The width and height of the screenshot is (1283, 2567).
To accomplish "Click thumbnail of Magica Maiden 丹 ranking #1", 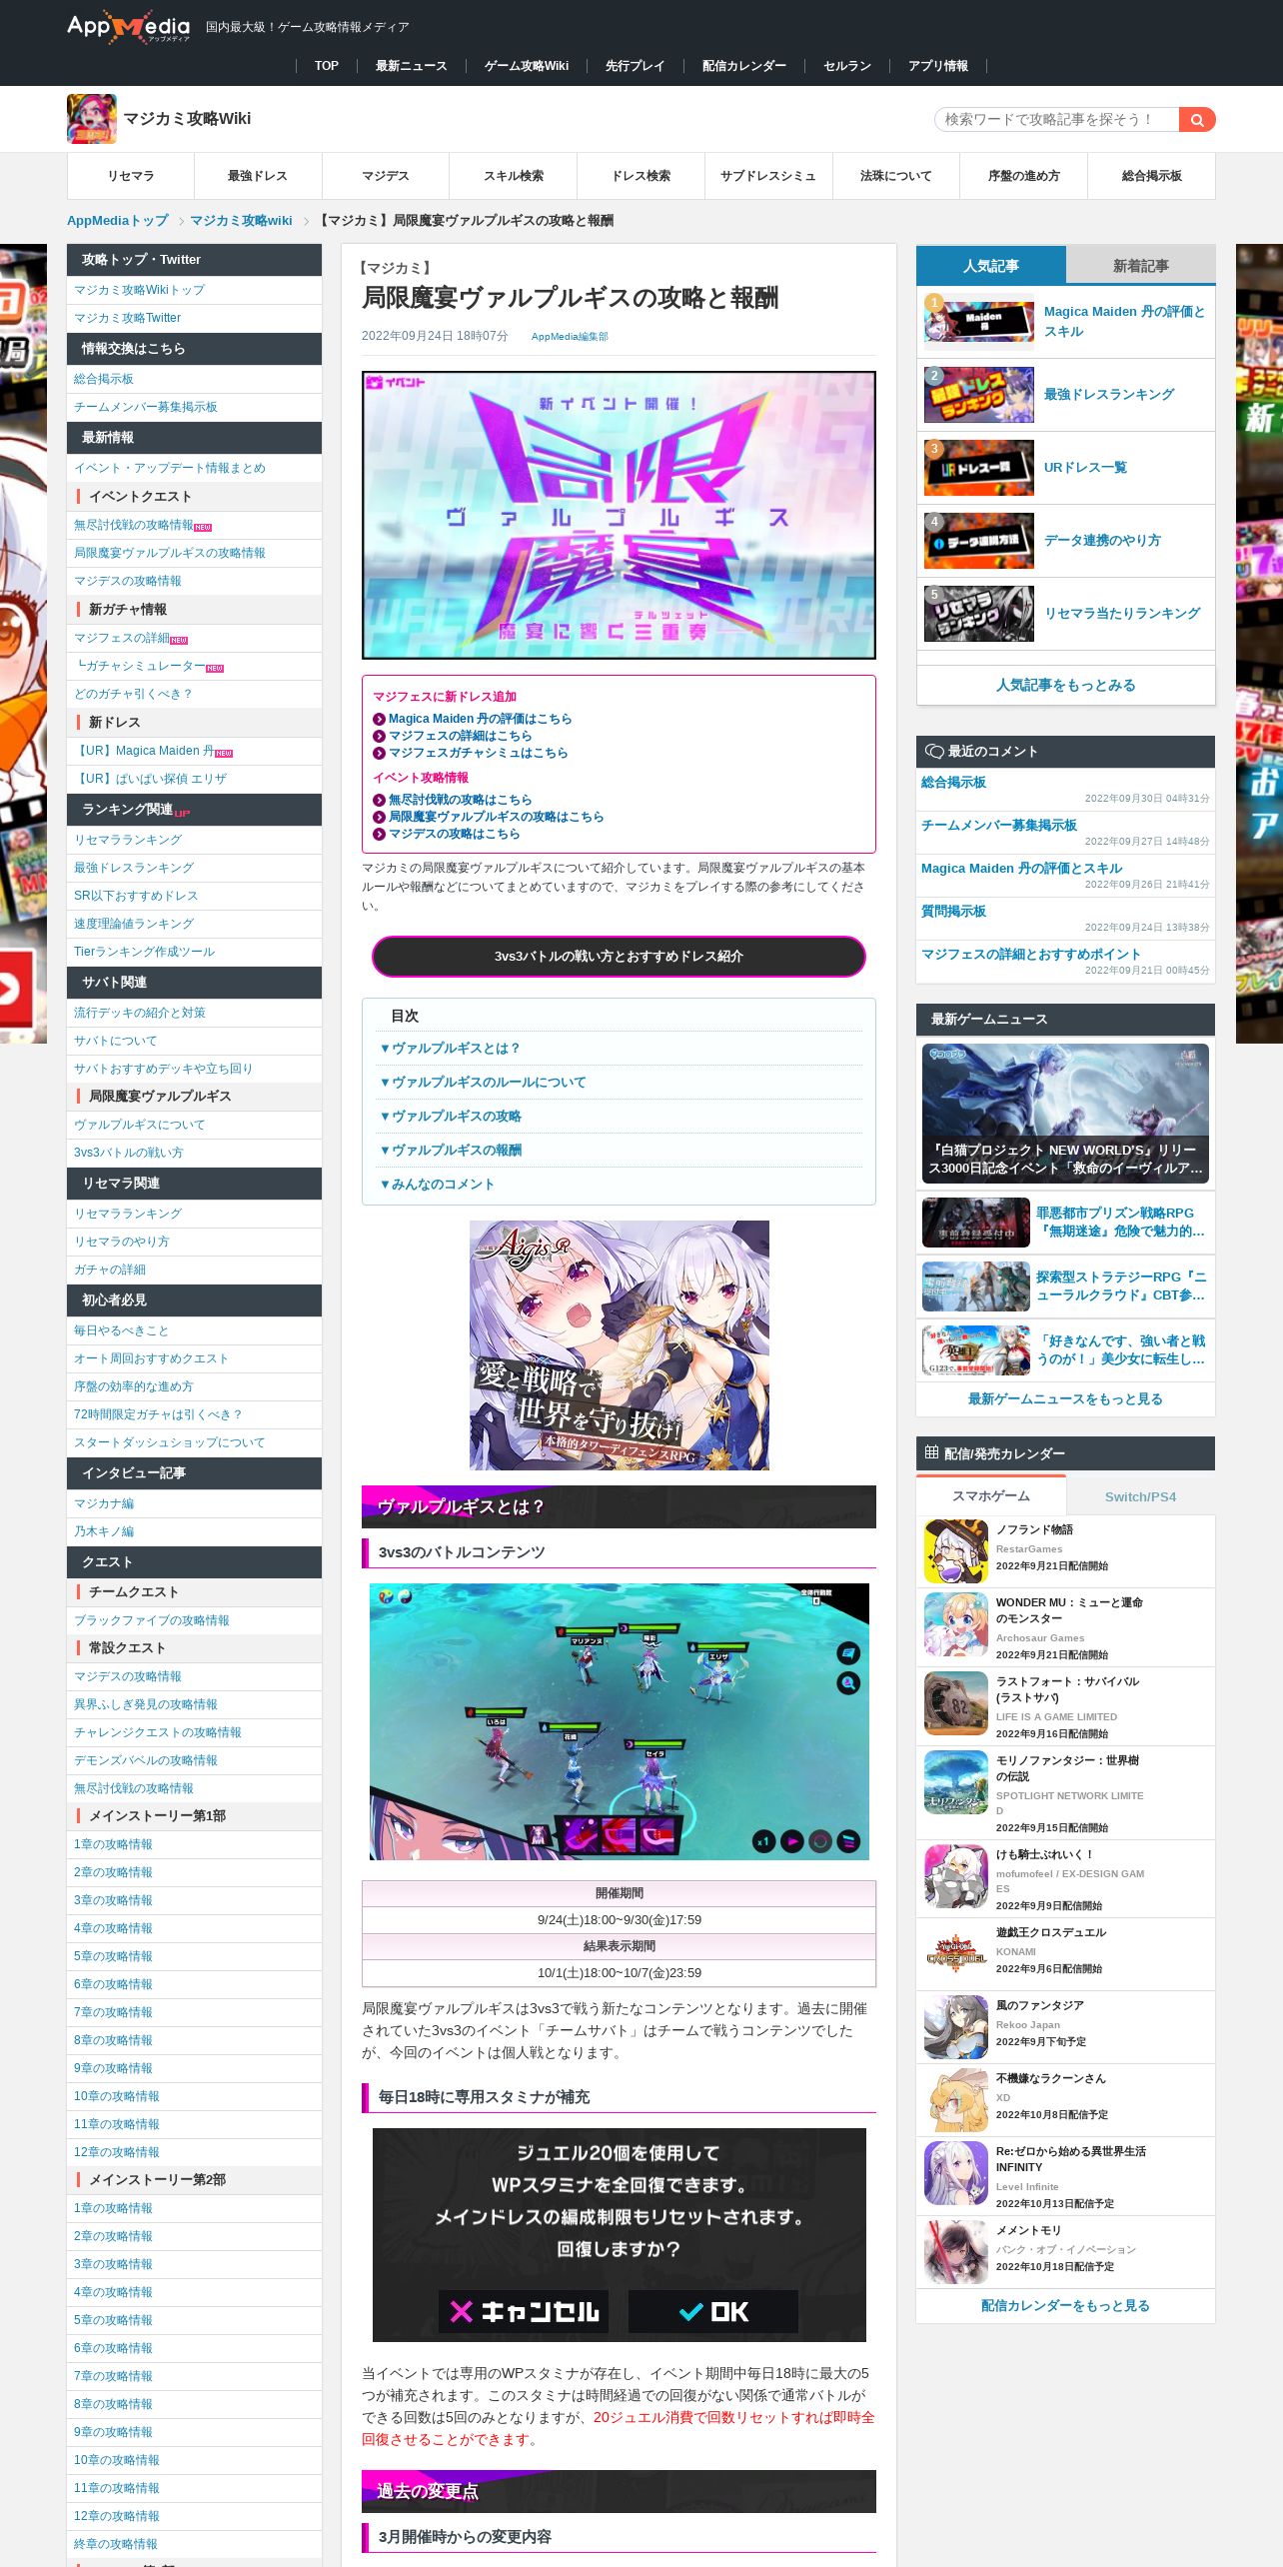I will click(979, 322).
